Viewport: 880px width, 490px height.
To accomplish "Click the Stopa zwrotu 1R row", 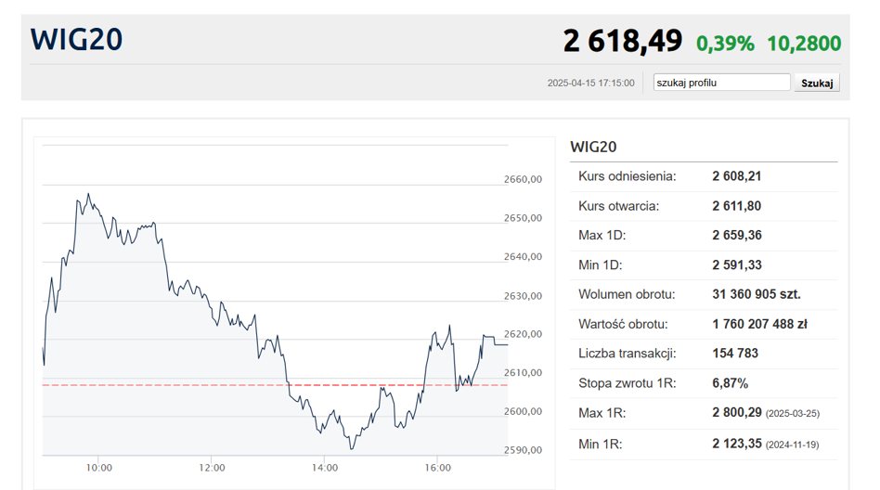I will click(x=703, y=383).
